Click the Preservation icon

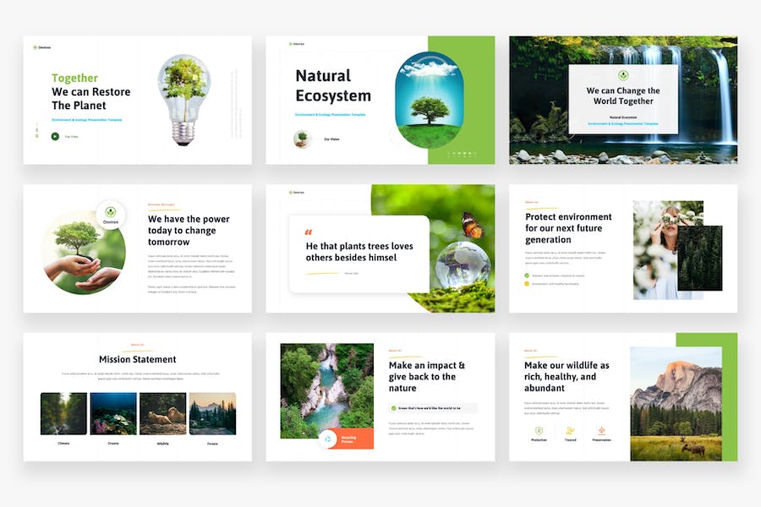(x=601, y=431)
